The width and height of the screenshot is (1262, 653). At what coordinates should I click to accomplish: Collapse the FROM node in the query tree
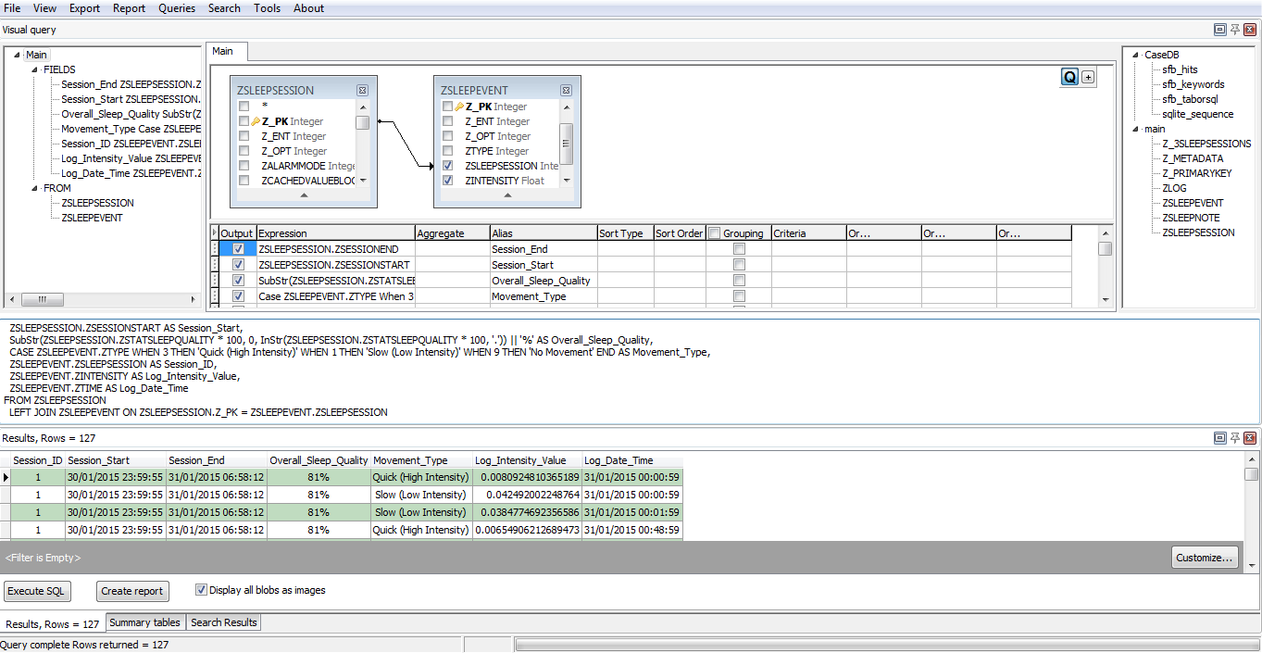point(34,188)
